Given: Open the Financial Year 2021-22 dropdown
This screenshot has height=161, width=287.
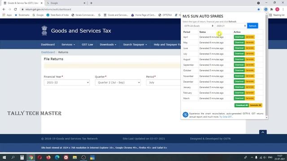Looking at the screenshot, I should coord(67,82).
